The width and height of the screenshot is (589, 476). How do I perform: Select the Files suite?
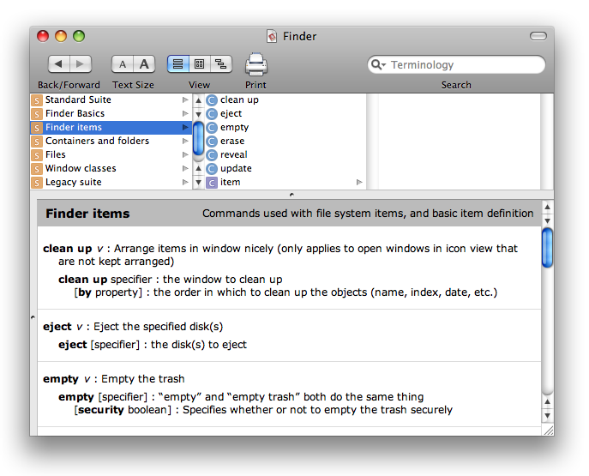(111, 154)
